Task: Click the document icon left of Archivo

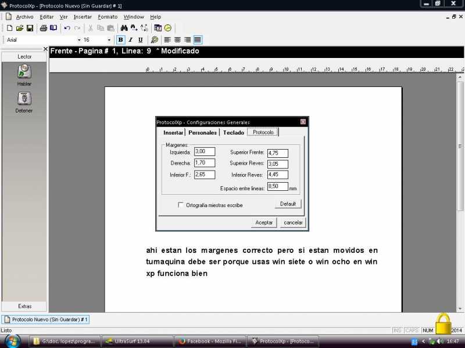Action: pos(9,17)
